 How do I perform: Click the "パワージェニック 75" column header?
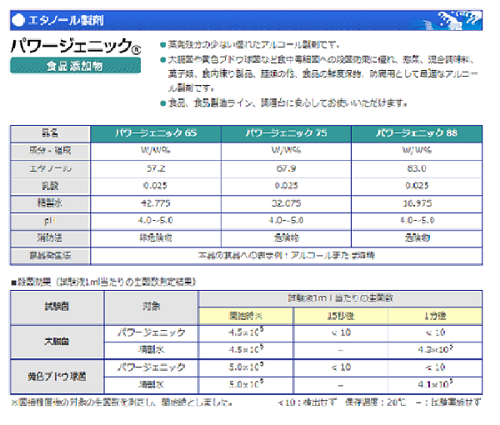click(286, 133)
